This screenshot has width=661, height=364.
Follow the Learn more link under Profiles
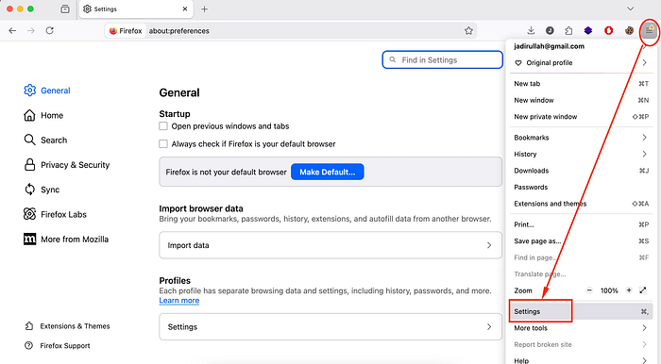coord(179,301)
